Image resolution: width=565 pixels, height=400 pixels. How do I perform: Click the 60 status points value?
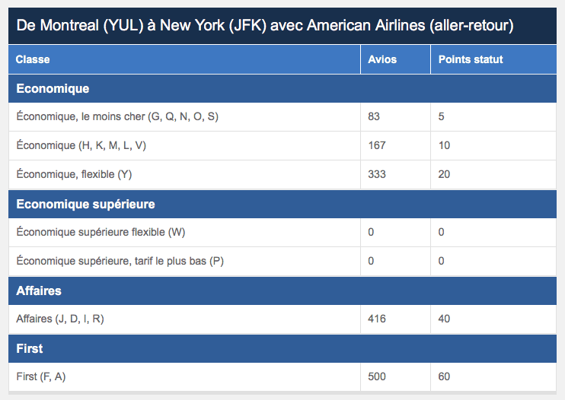click(x=445, y=377)
